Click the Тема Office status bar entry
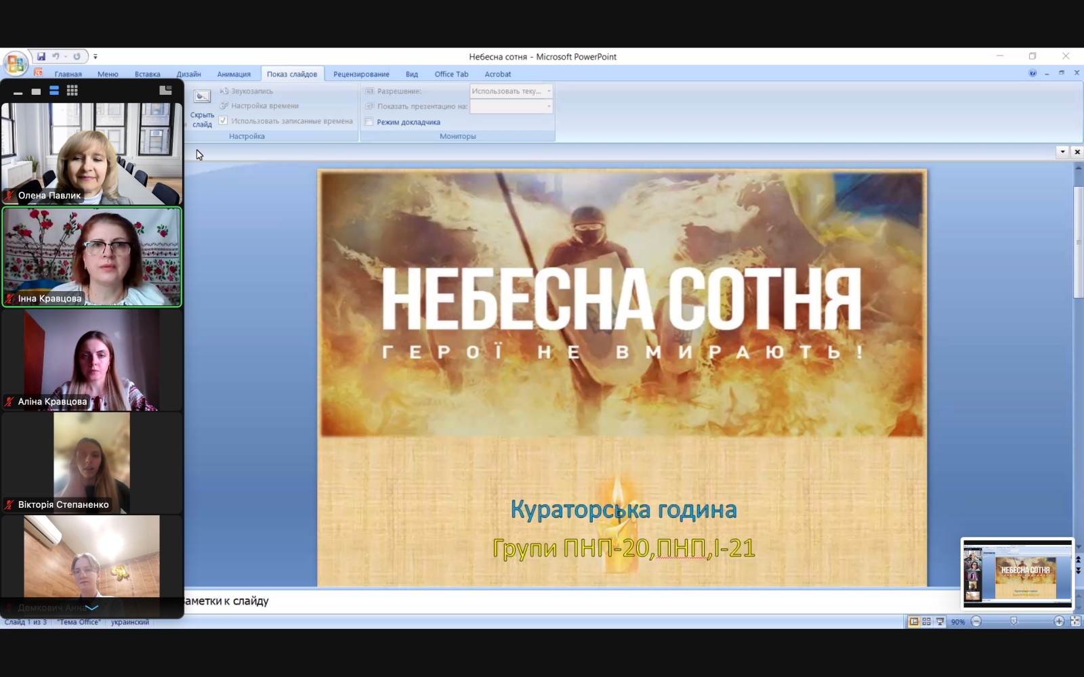The height and width of the screenshot is (677, 1084). point(79,621)
